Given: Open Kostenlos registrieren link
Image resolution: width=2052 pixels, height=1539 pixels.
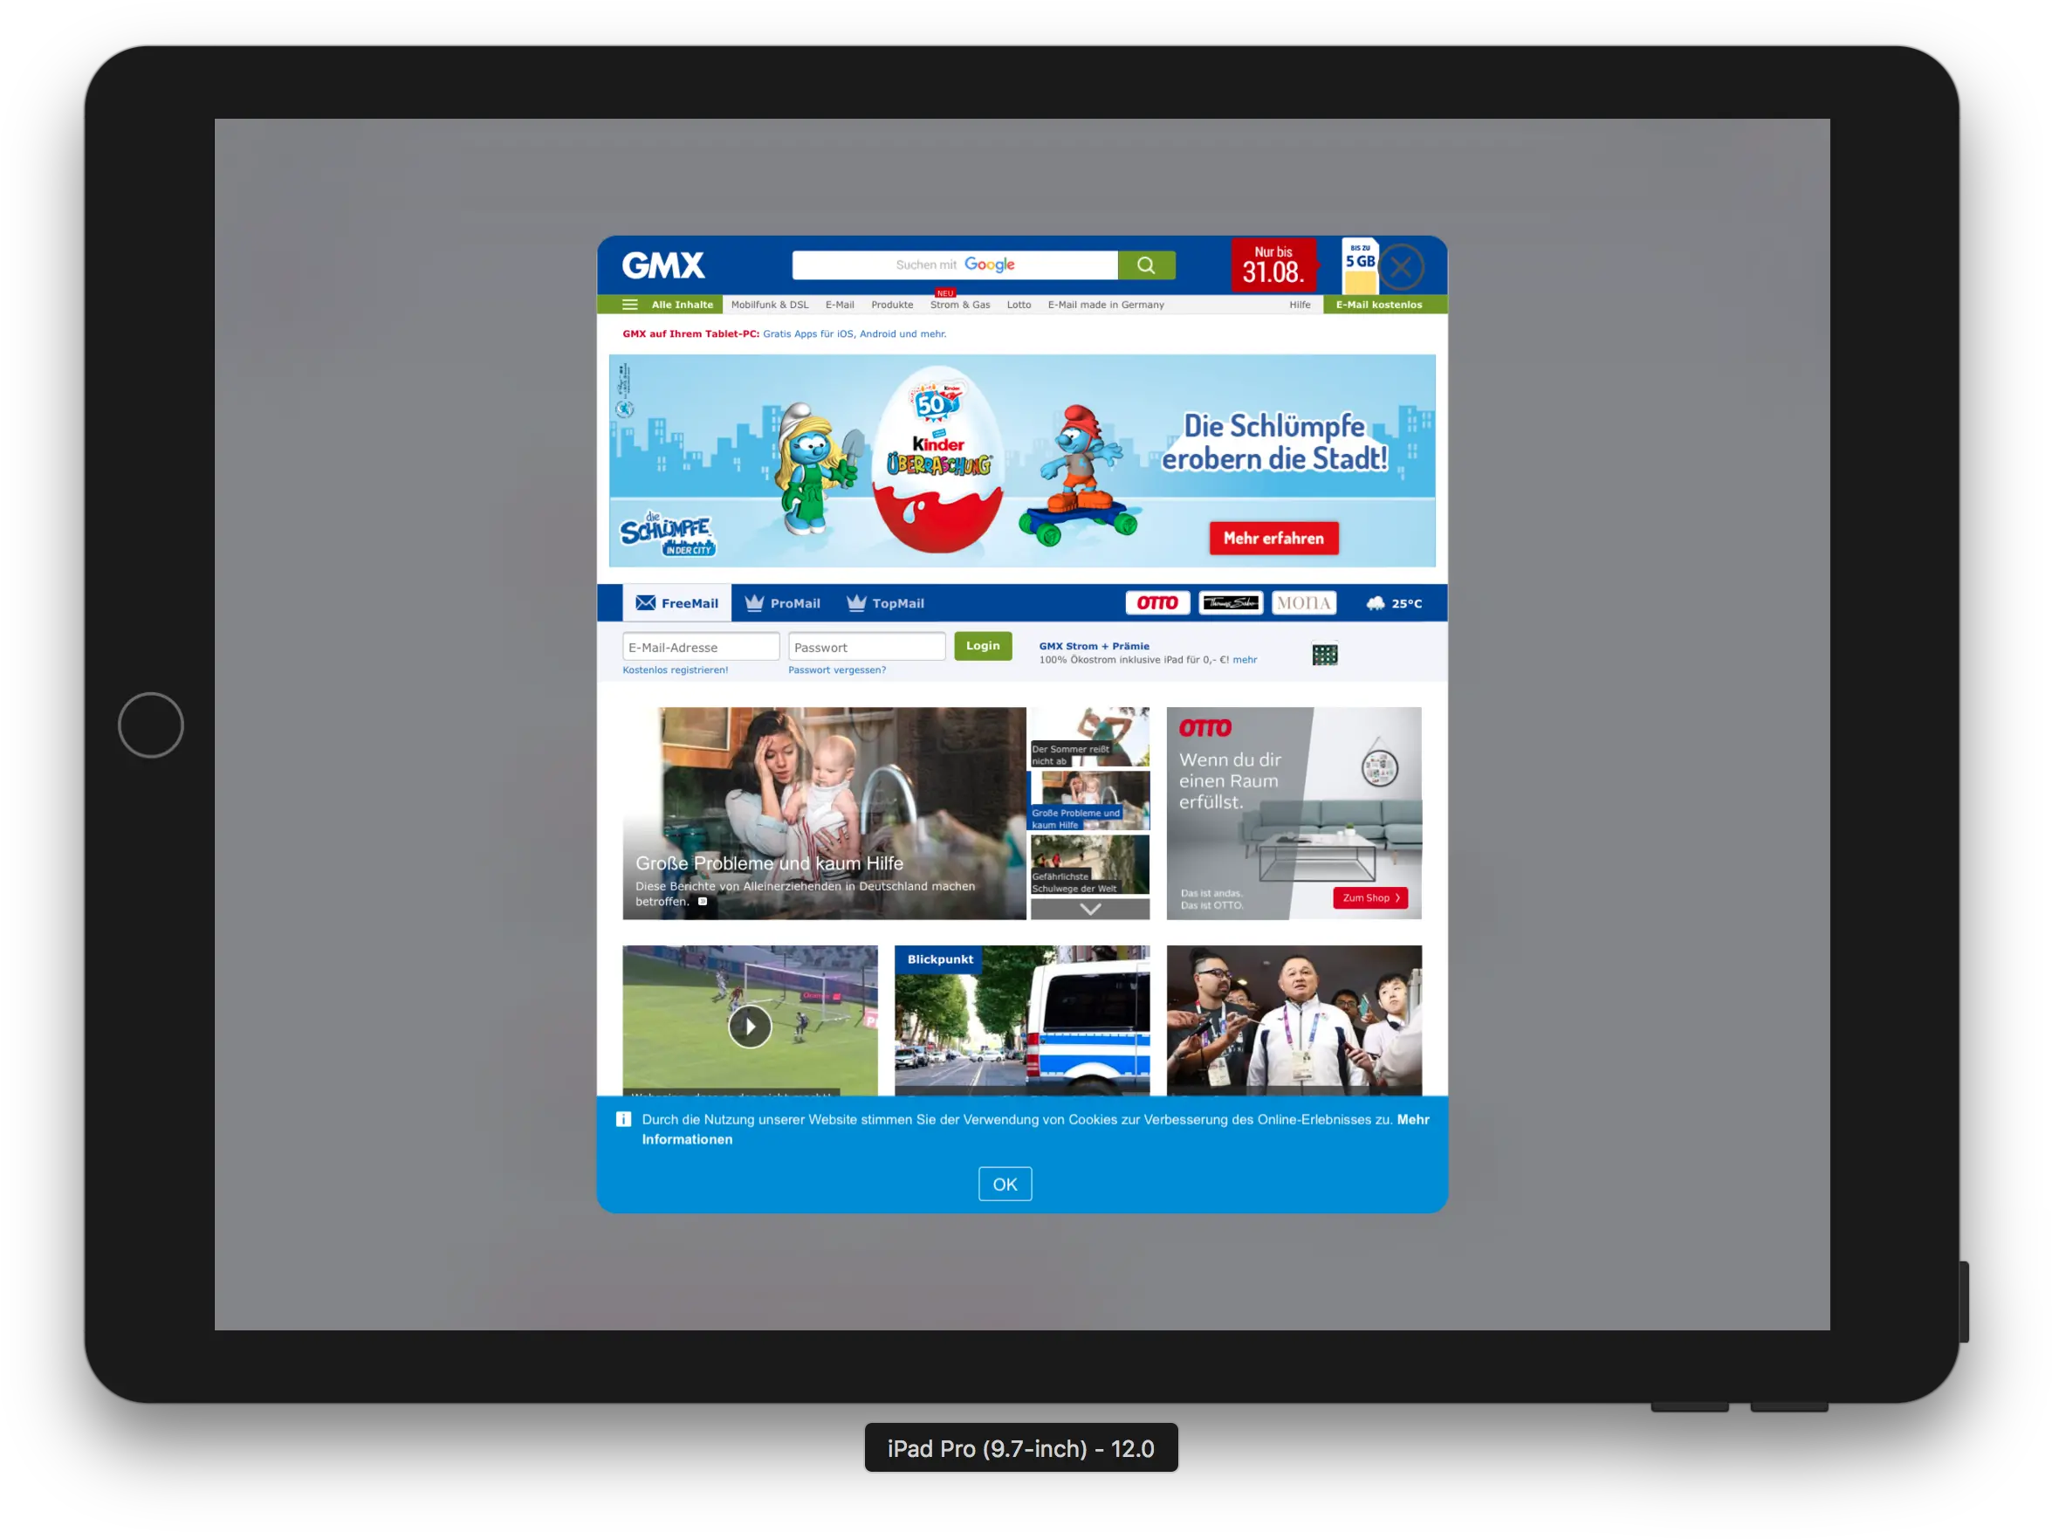Looking at the screenshot, I should pos(677,671).
